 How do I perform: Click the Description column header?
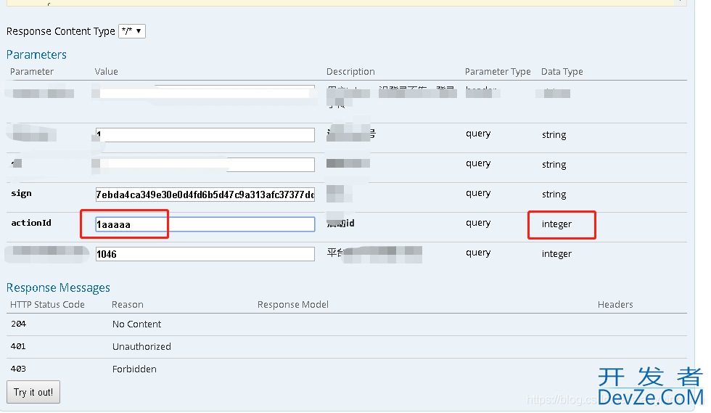[x=350, y=72]
